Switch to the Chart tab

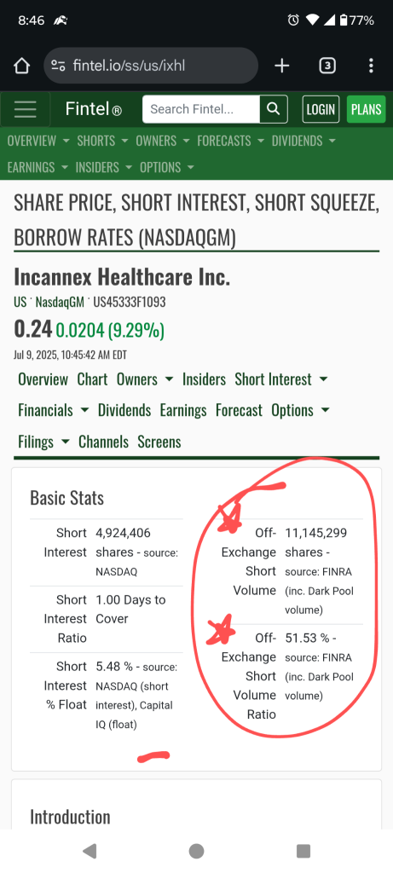coord(92,379)
